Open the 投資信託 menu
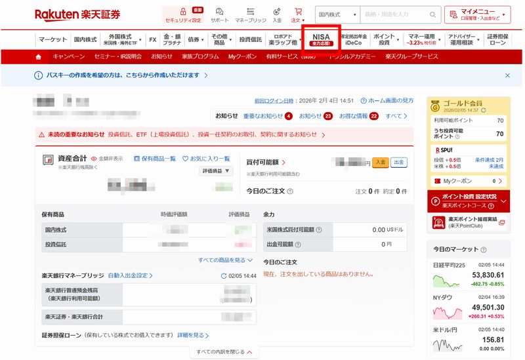 click(x=251, y=39)
